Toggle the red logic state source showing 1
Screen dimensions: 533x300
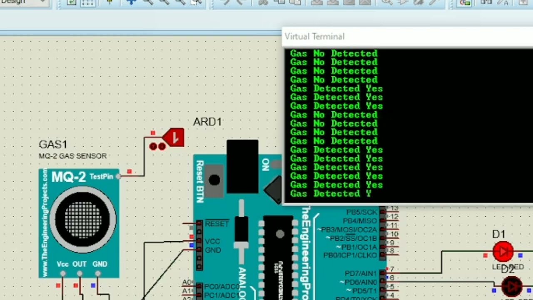click(174, 137)
